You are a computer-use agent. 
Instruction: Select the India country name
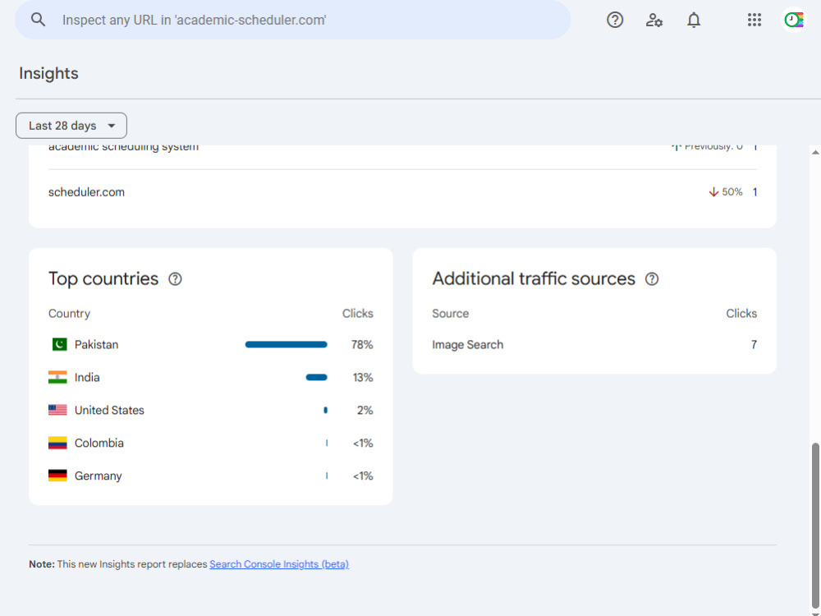87,378
